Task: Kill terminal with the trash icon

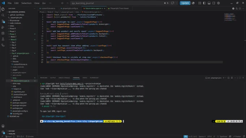Action: click(x=232, y=78)
